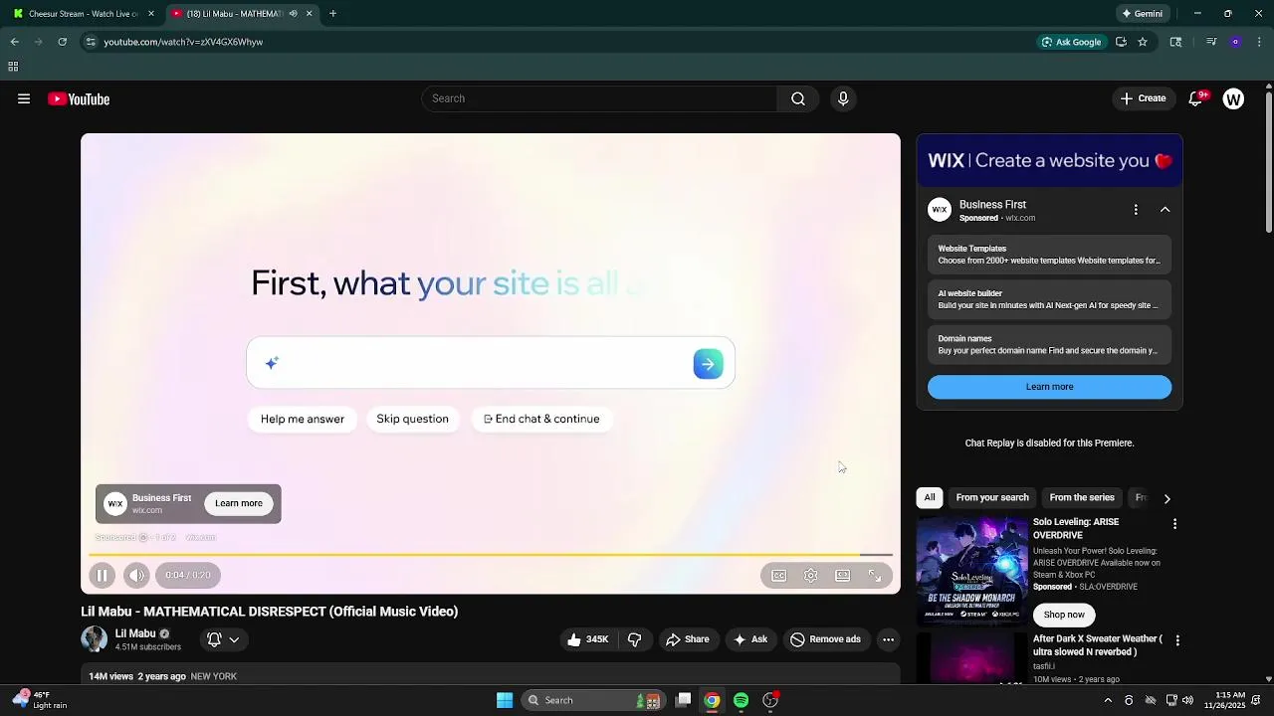Start voice search with the microphone

(x=843, y=98)
